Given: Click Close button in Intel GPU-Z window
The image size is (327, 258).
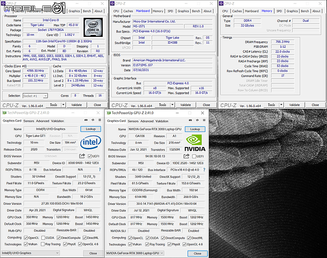Looking at the screenshot, I should [93, 253].
